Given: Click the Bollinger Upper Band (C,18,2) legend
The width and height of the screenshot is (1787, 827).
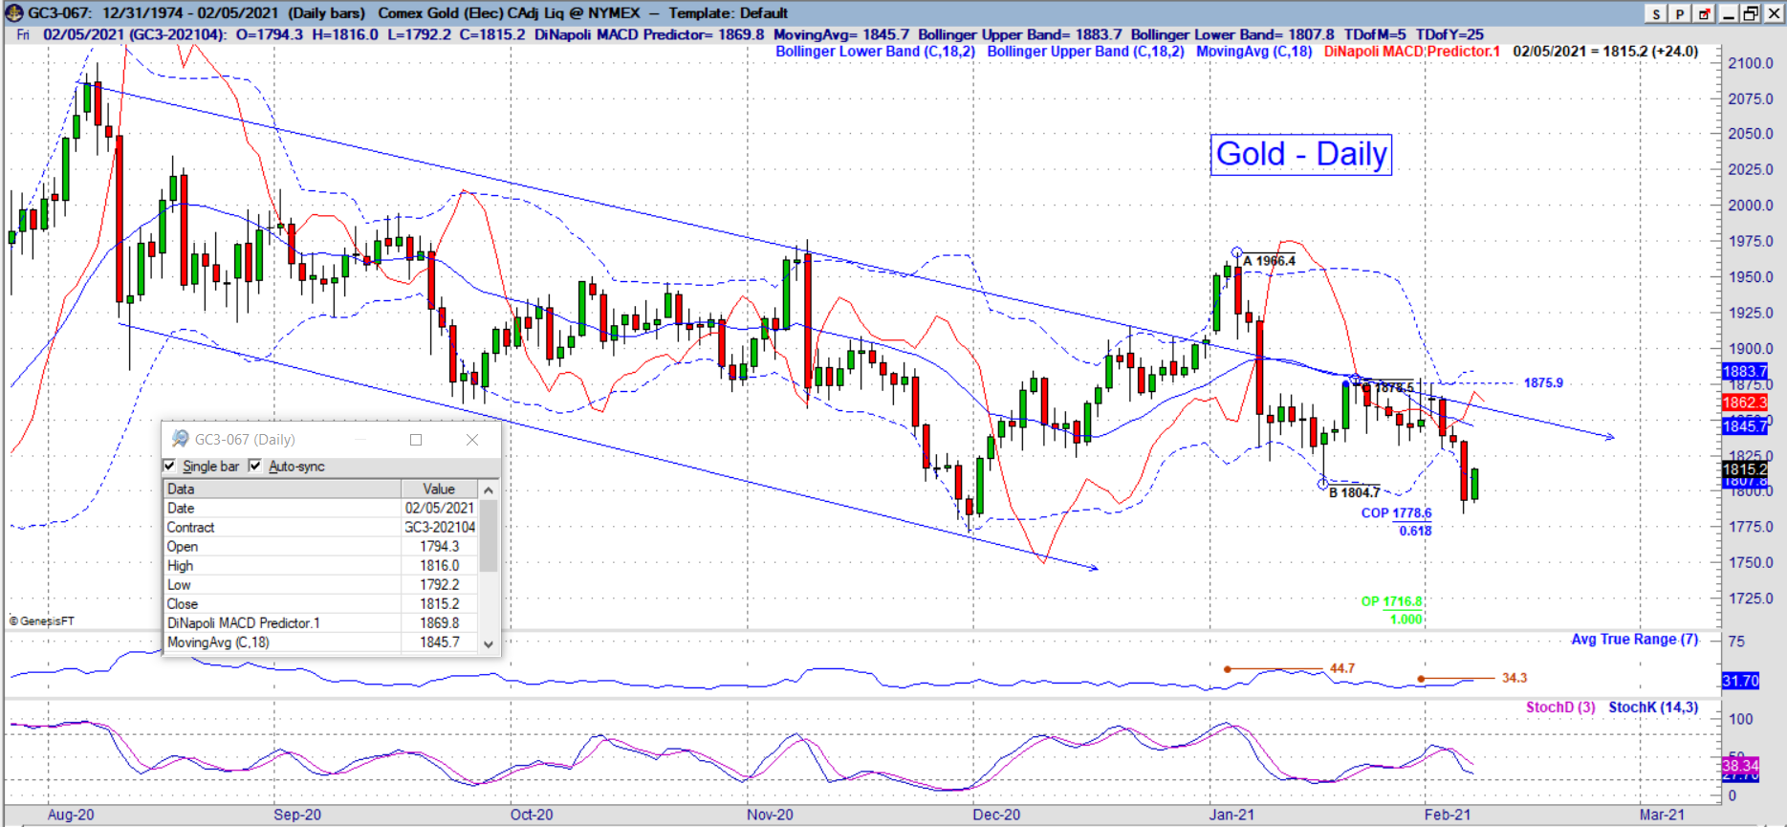Looking at the screenshot, I should point(1085,52).
